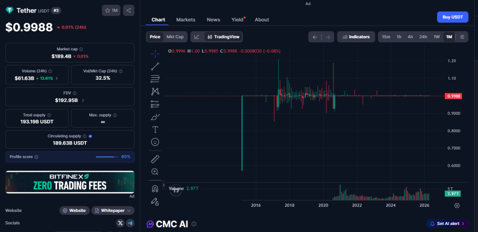Go to the About tab
478x232 pixels.
coord(262,20)
